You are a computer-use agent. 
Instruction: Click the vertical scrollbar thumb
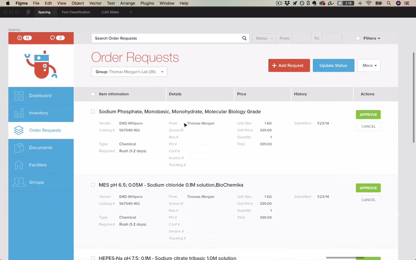click(414, 97)
